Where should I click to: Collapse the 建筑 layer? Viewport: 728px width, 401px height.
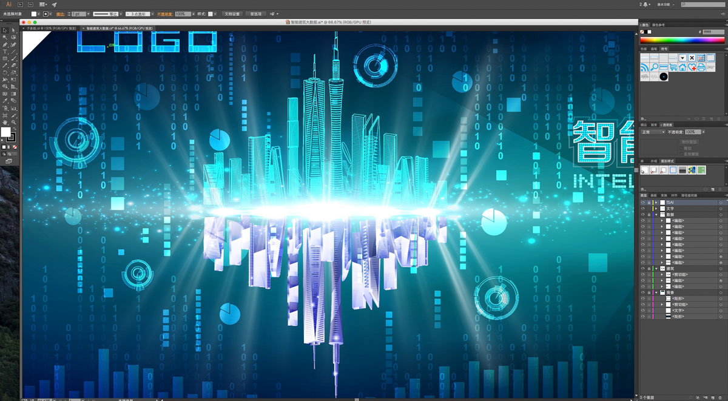click(x=656, y=268)
